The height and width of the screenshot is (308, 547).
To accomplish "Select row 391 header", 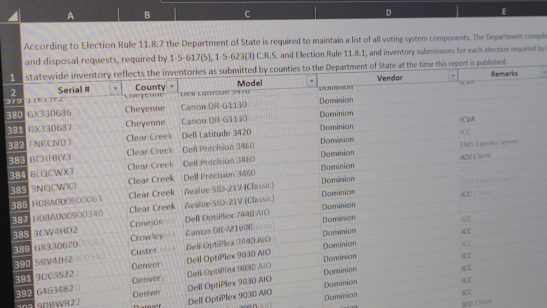I will pos(24,279).
